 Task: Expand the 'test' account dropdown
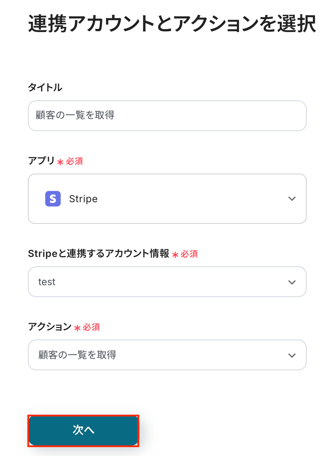coord(167,282)
